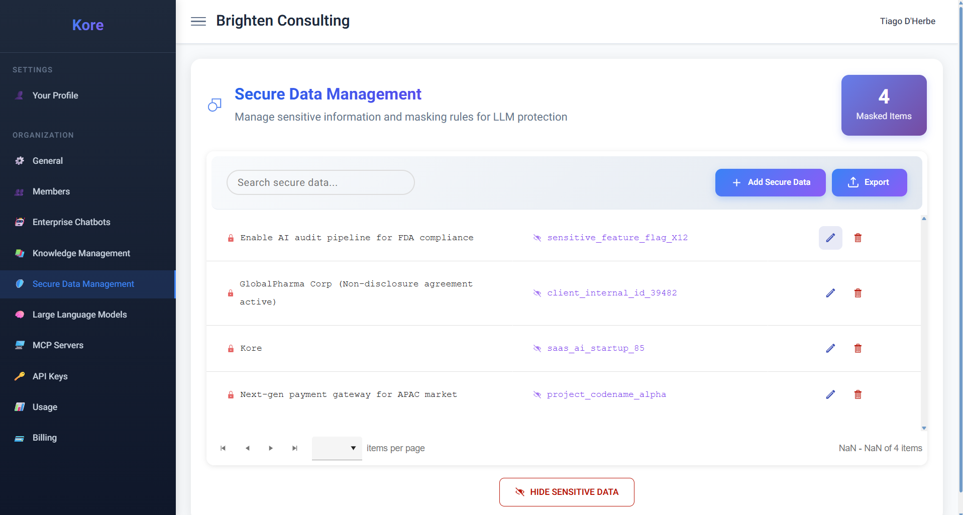This screenshot has width=963, height=515.
Task: Click the list scrollbar down arrow
Action: click(x=924, y=428)
